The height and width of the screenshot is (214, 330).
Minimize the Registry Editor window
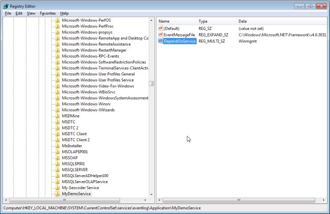[300, 6]
